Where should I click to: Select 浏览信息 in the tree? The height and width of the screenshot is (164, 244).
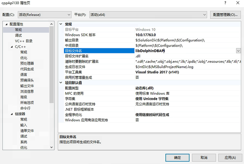click(27, 91)
